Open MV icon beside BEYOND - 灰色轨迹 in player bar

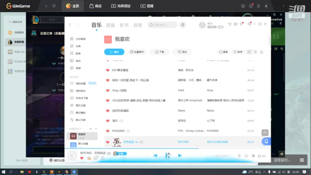tap(109, 153)
